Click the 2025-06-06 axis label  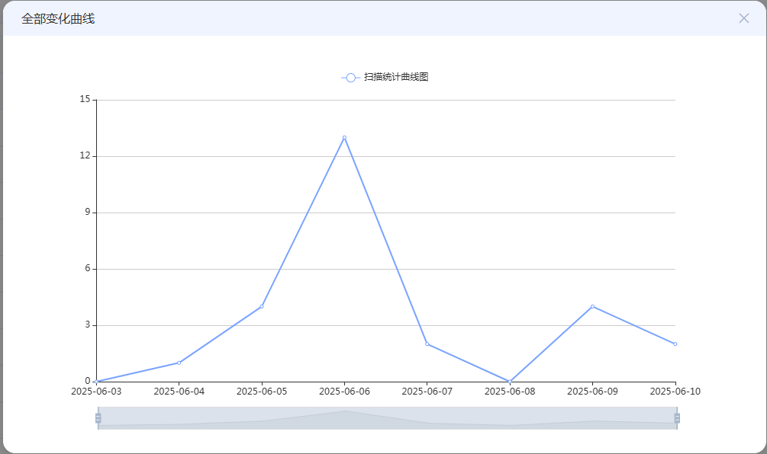coord(344,392)
